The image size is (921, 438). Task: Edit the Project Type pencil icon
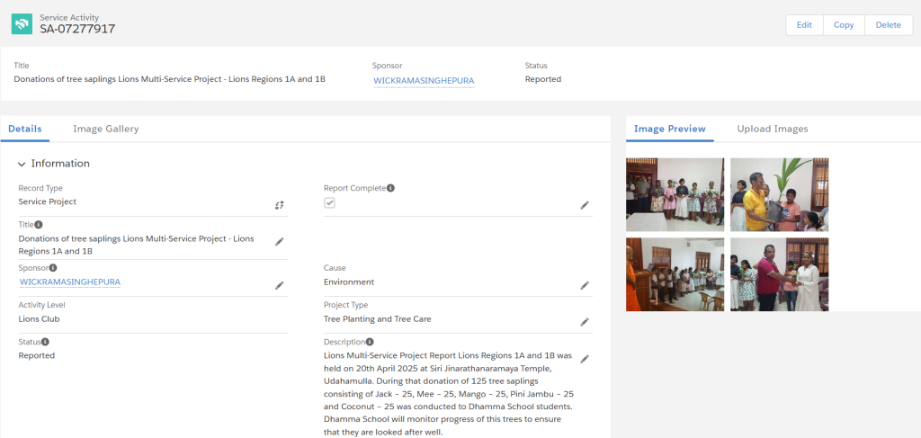pos(585,322)
